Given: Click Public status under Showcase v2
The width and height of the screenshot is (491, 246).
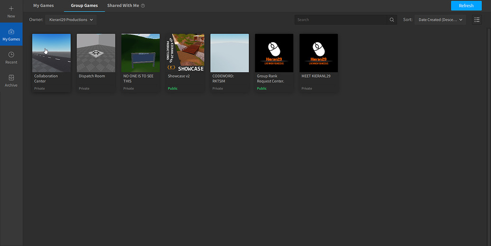Looking at the screenshot, I should (x=173, y=89).
